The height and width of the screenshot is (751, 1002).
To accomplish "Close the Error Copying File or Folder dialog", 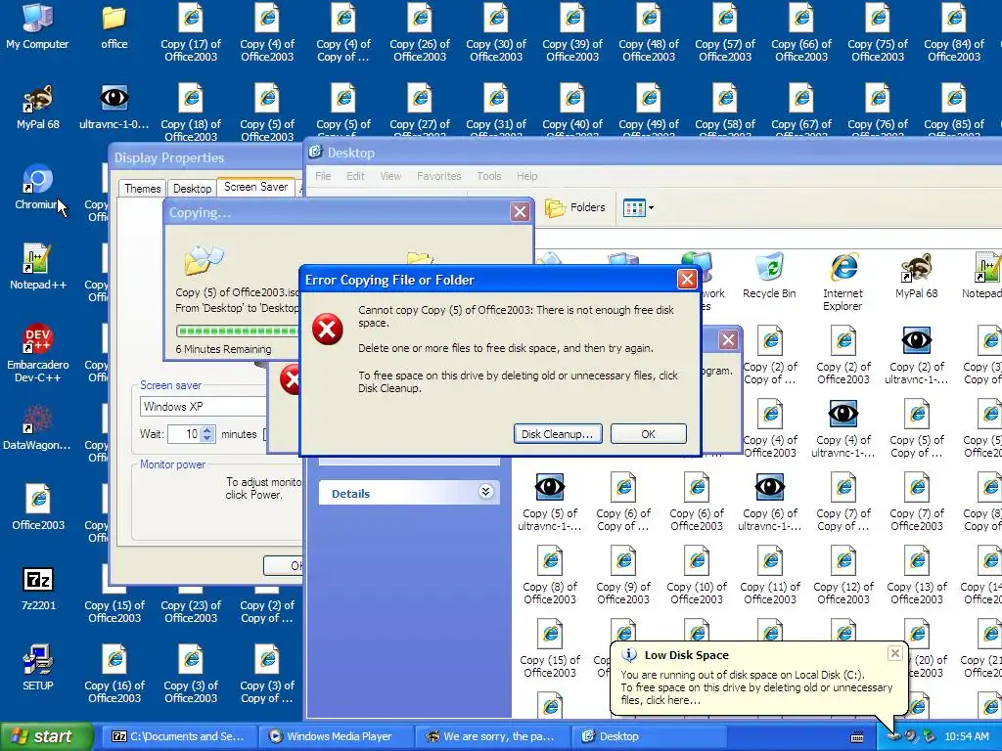I will pyautogui.click(x=687, y=279).
